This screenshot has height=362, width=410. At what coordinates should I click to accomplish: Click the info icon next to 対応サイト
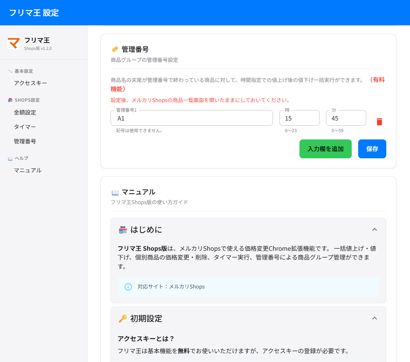coord(128,287)
